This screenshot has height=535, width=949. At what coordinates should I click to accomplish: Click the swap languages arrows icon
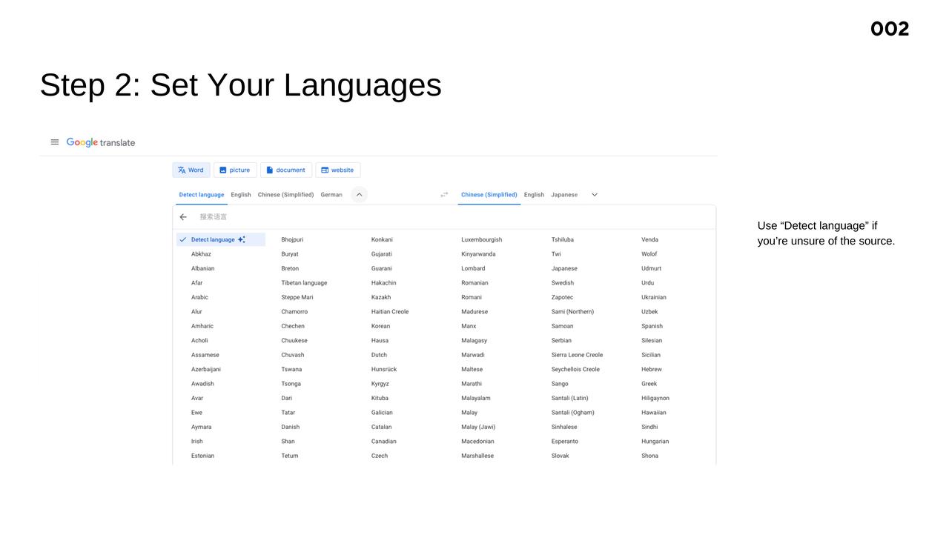(x=444, y=195)
